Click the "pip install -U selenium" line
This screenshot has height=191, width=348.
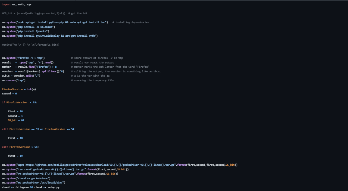tap(29, 27)
